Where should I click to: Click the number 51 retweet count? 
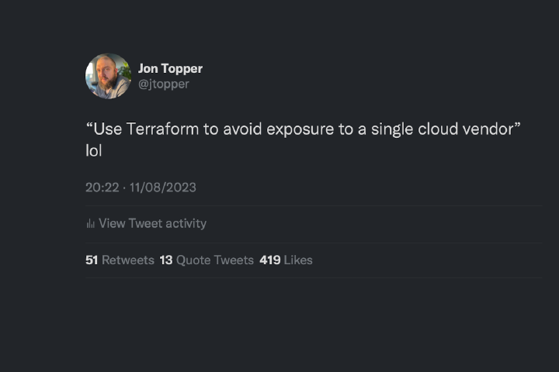92,260
